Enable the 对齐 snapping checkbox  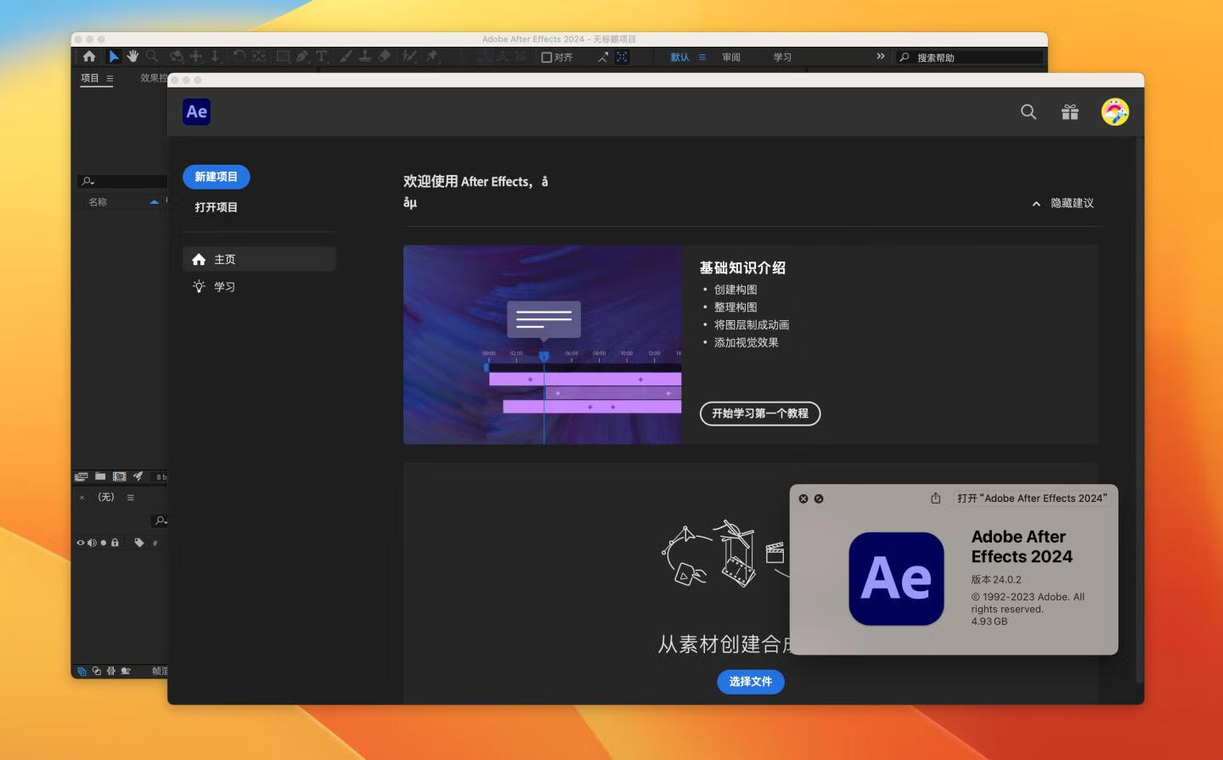tap(546, 57)
